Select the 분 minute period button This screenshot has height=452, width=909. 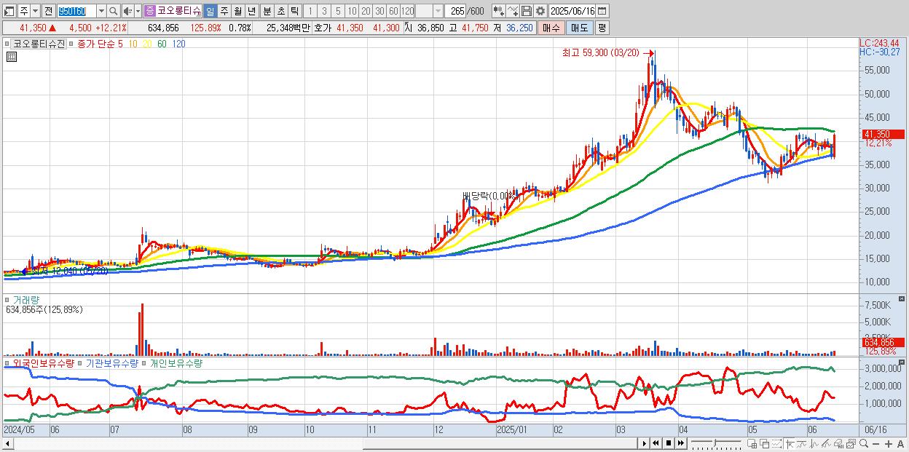coord(267,11)
